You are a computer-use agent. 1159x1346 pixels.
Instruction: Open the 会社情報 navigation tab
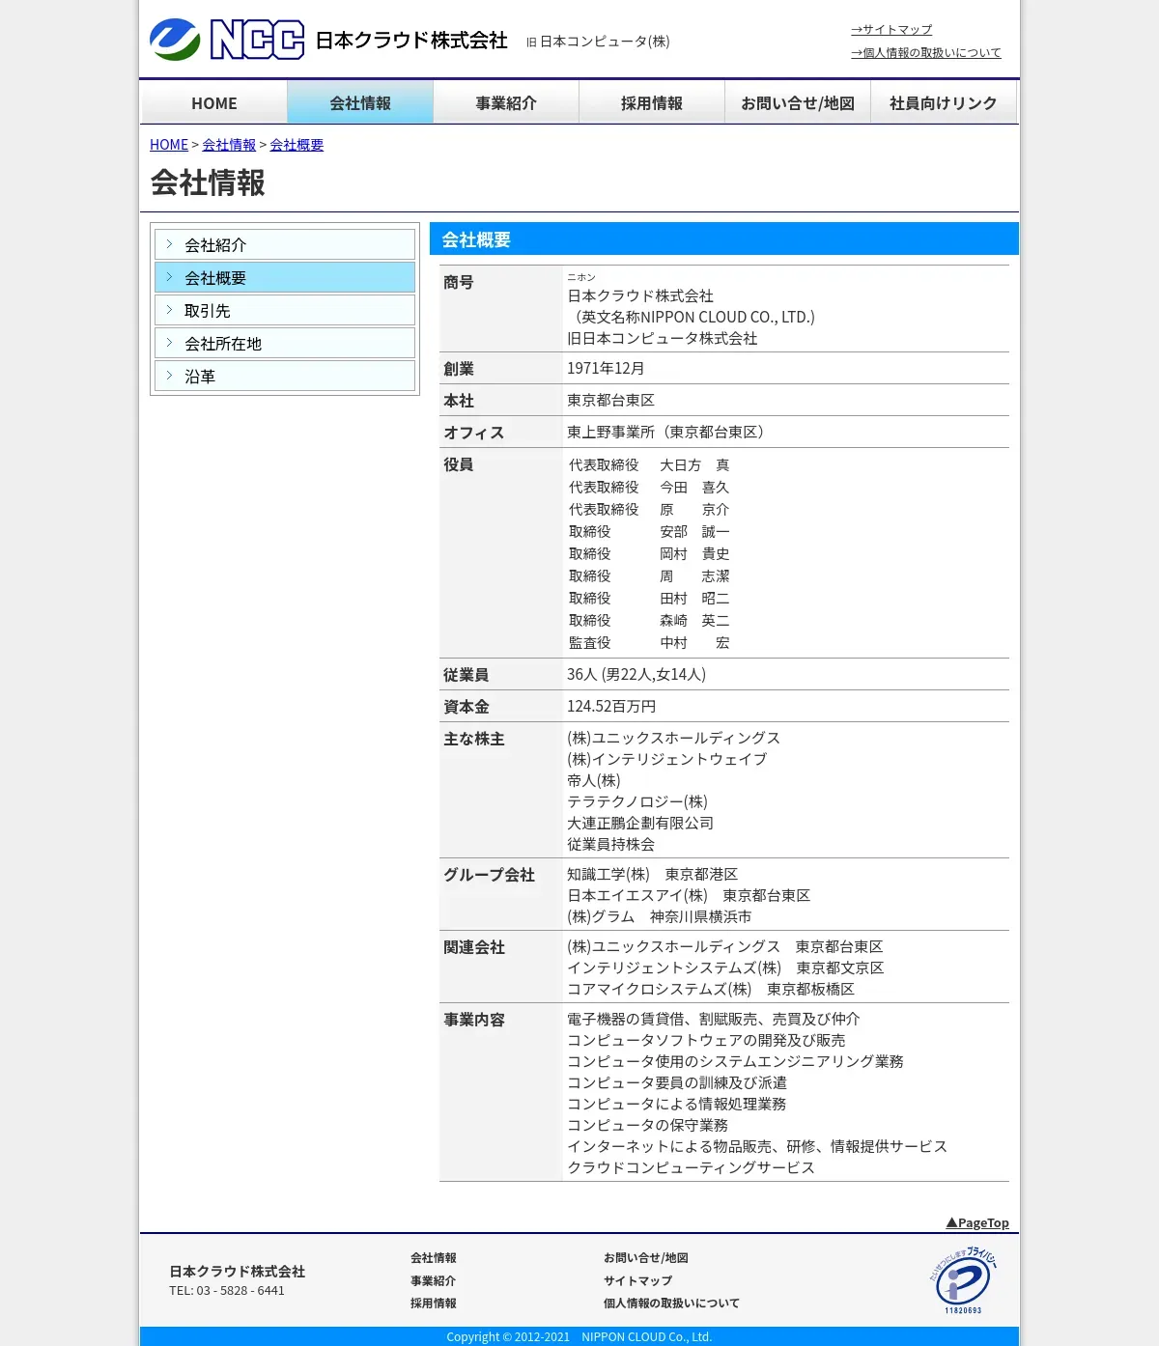click(x=360, y=102)
